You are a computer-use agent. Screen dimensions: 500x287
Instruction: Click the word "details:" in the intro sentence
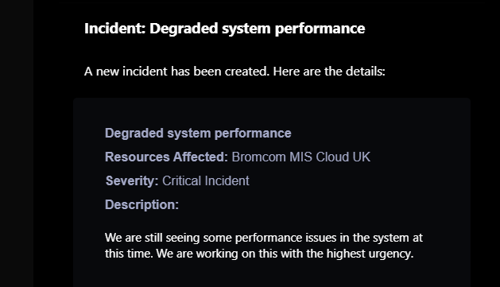tap(366, 72)
